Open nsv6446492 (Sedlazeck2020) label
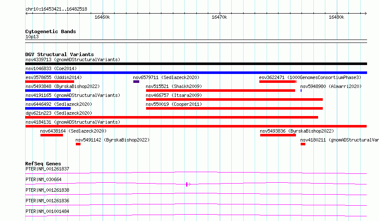The height and width of the screenshot is (221, 379). 59,104
